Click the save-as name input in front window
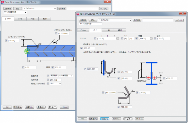Screen dimensions: 188x123 (x=158, y=20)
